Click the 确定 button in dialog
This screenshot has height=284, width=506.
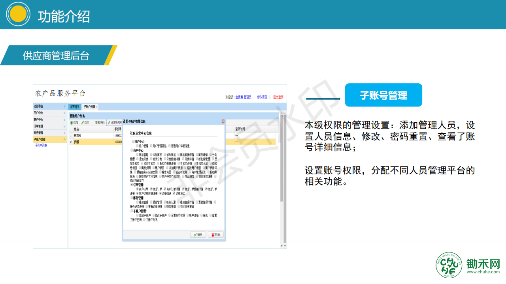click(198, 234)
